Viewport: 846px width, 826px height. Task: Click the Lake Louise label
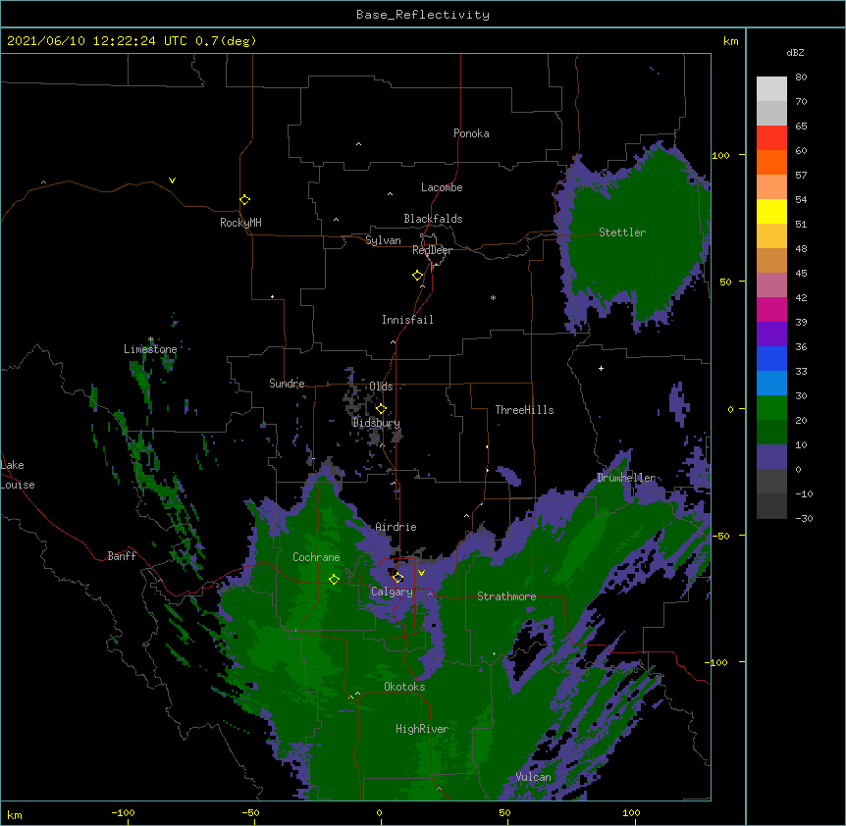pyautogui.click(x=18, y=475)
